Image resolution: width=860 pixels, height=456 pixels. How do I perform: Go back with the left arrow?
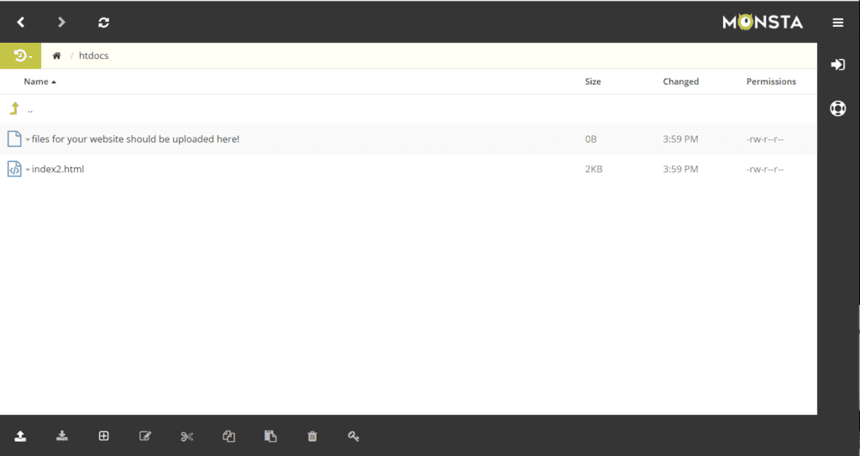(x=21, y=22)
